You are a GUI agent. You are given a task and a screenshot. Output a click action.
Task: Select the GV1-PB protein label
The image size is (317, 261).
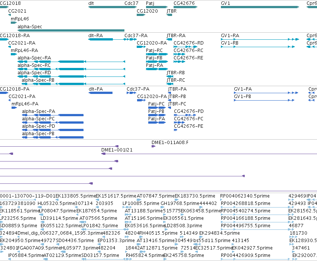point(242,97)
